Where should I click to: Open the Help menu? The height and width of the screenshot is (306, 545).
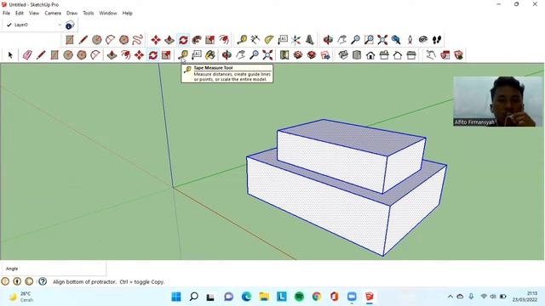point(127,14)
